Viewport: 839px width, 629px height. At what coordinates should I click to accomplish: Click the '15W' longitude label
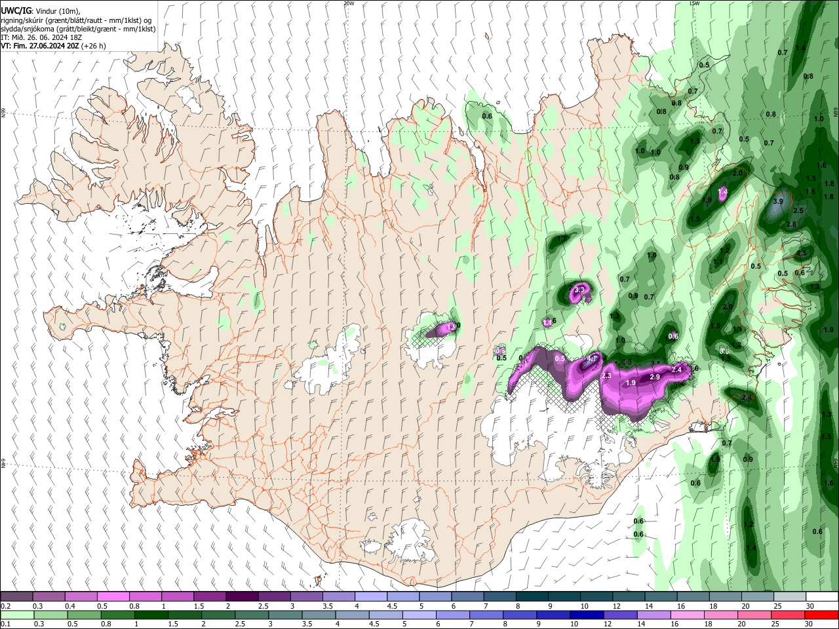[x=694, y=3]
